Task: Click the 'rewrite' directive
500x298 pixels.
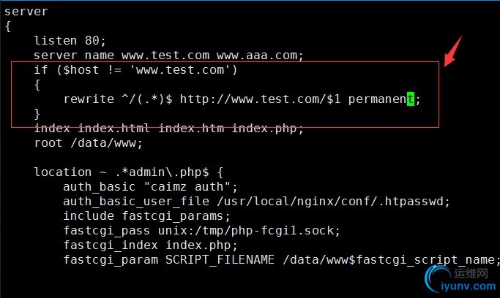Action: (x=89, y=99)
